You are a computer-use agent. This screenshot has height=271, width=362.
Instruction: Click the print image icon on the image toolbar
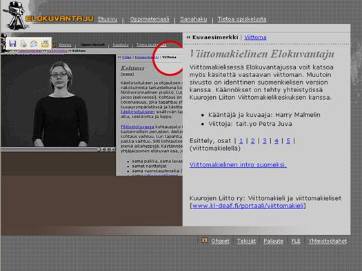(23, 43)
